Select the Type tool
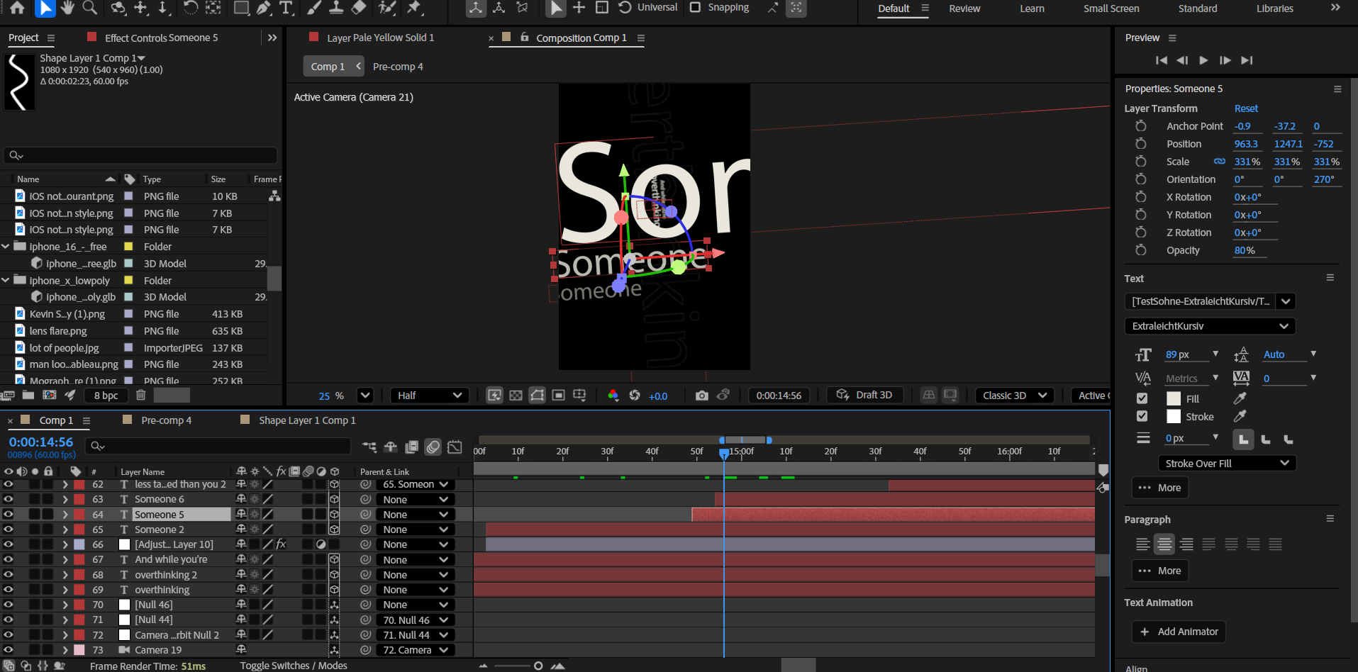Viewport: 1358px width, 672px height. coord(286,8)
